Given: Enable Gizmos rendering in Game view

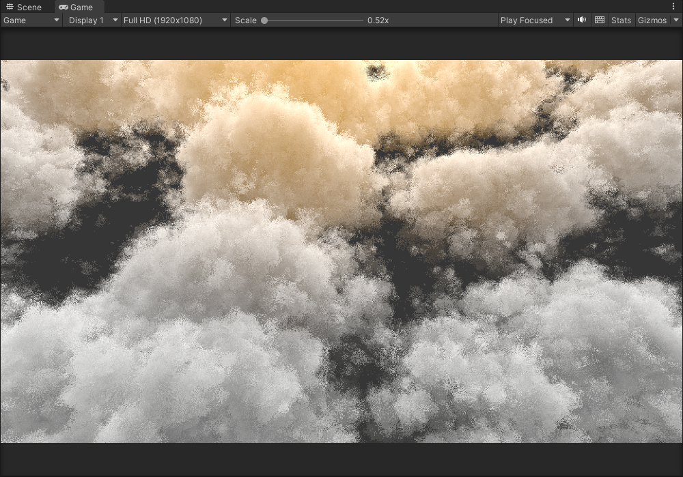Looking at the screenshot, I should coord(653,20).
